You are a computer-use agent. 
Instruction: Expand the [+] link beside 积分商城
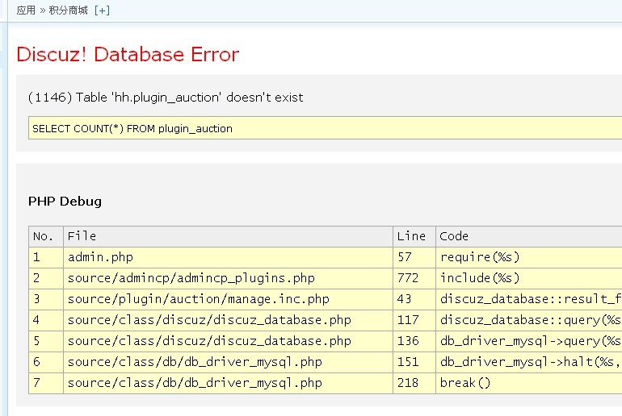tap(102, 10)
